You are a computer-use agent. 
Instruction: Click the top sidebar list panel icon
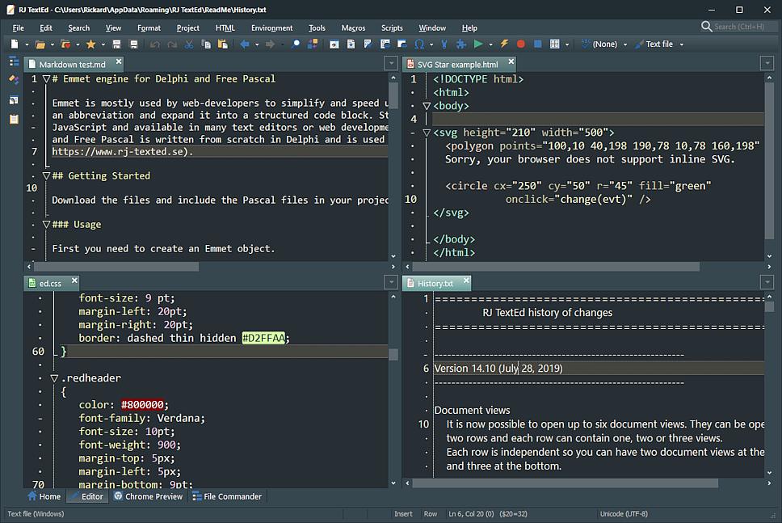pos(14,61)
